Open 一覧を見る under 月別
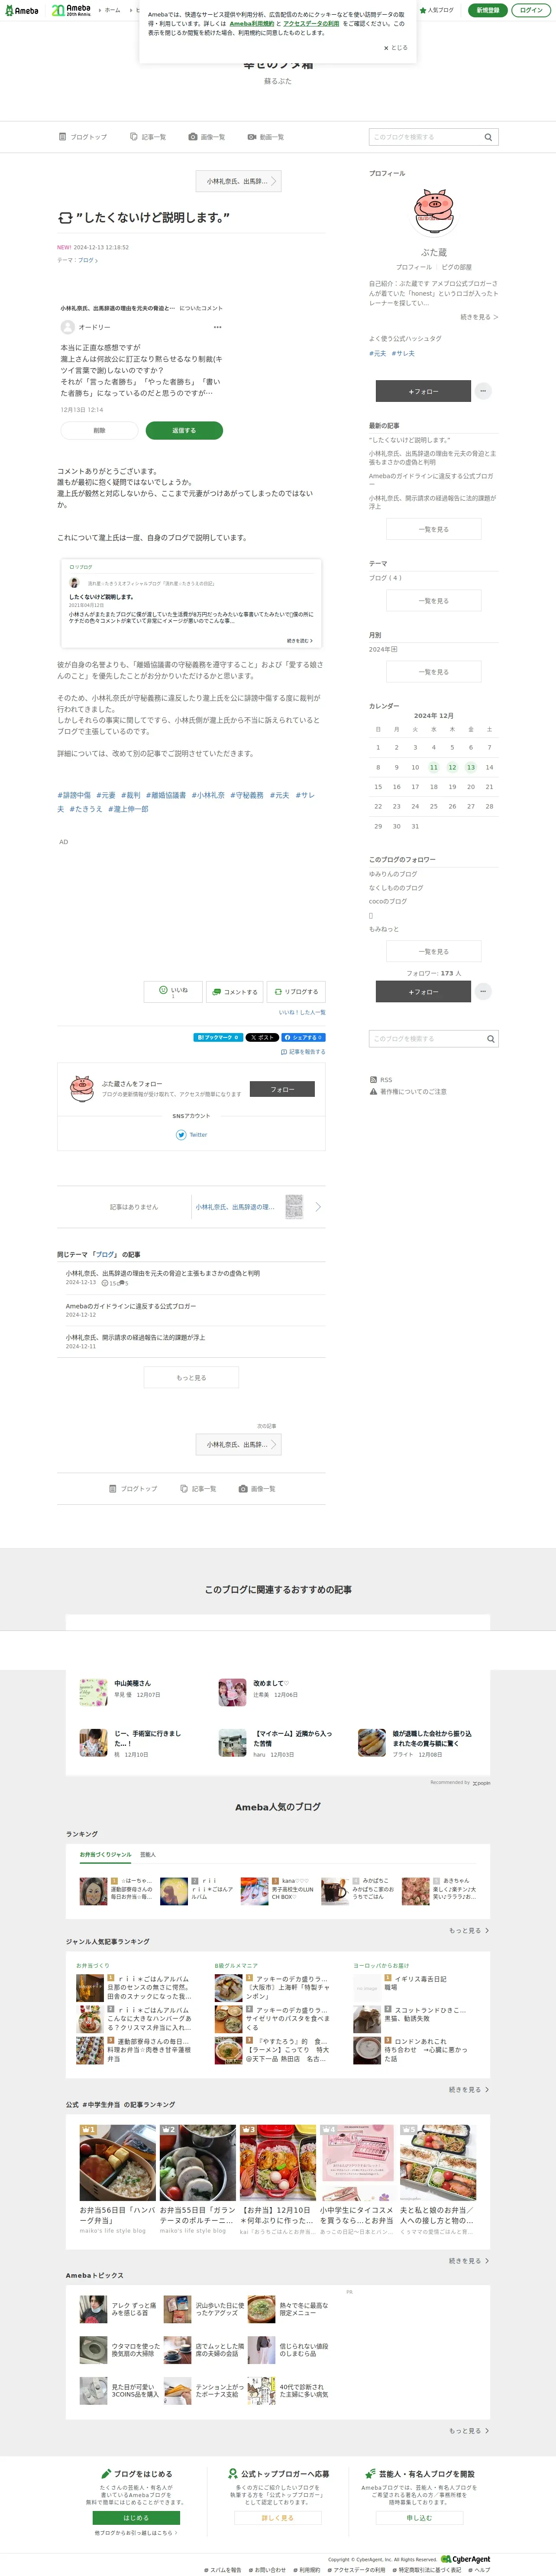This screenshot has width=556, height=2576. click(433, 672)
